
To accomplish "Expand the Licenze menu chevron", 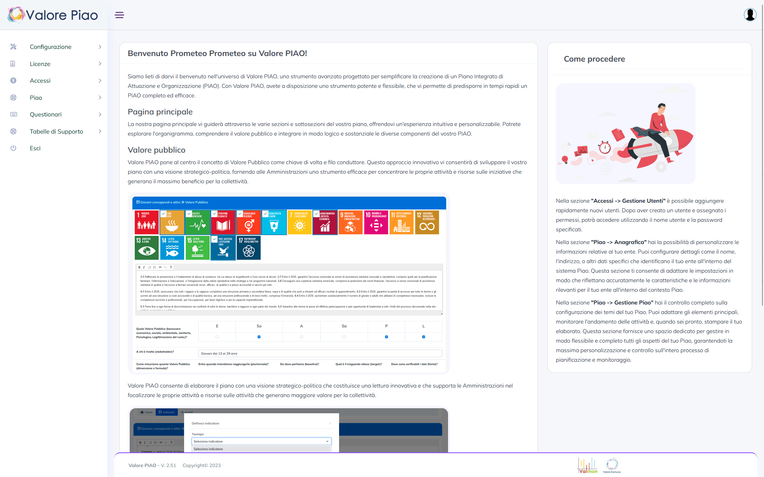I will pyautogui.click(x=100, y=64).
